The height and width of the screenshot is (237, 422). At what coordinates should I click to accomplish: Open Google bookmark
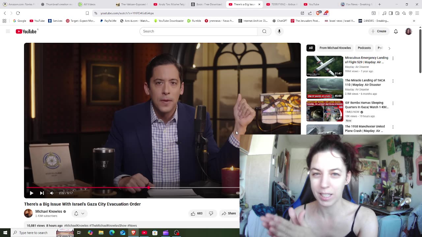coord(19,21)
